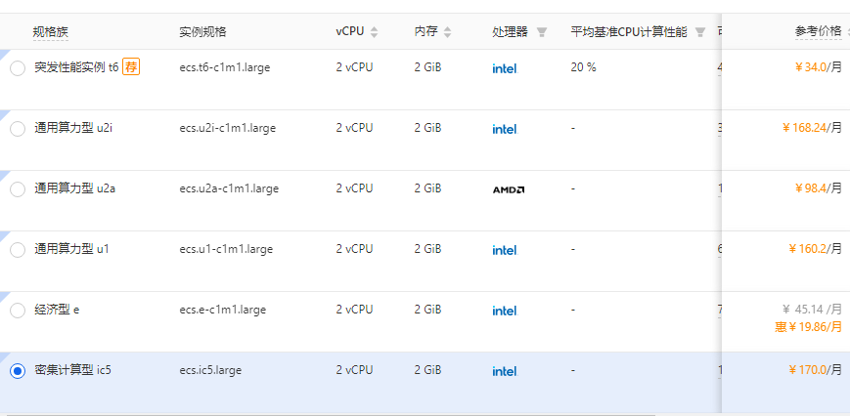Open the 处理器 column filter dropdown
This screenshot has height=416, width=850.
(x=542, y=32)
